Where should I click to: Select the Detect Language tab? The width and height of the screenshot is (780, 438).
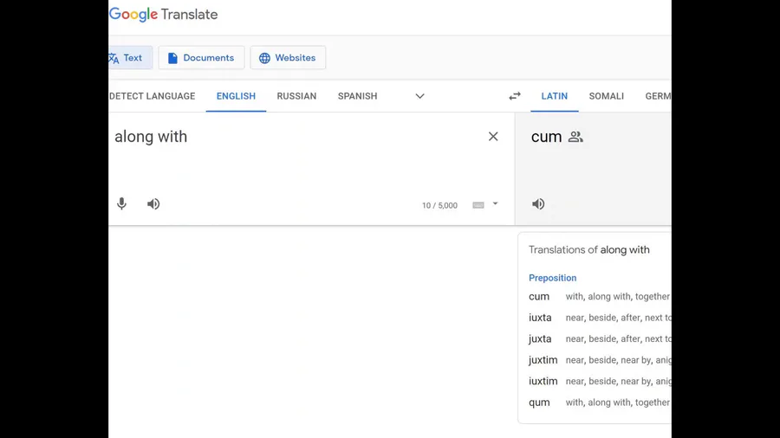tap(153, 96)
